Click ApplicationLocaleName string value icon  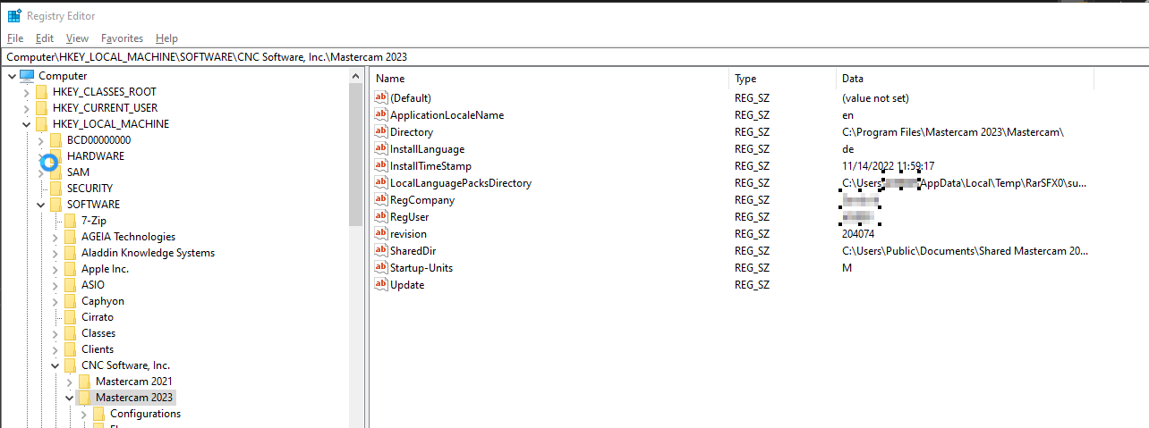(380, 114)
